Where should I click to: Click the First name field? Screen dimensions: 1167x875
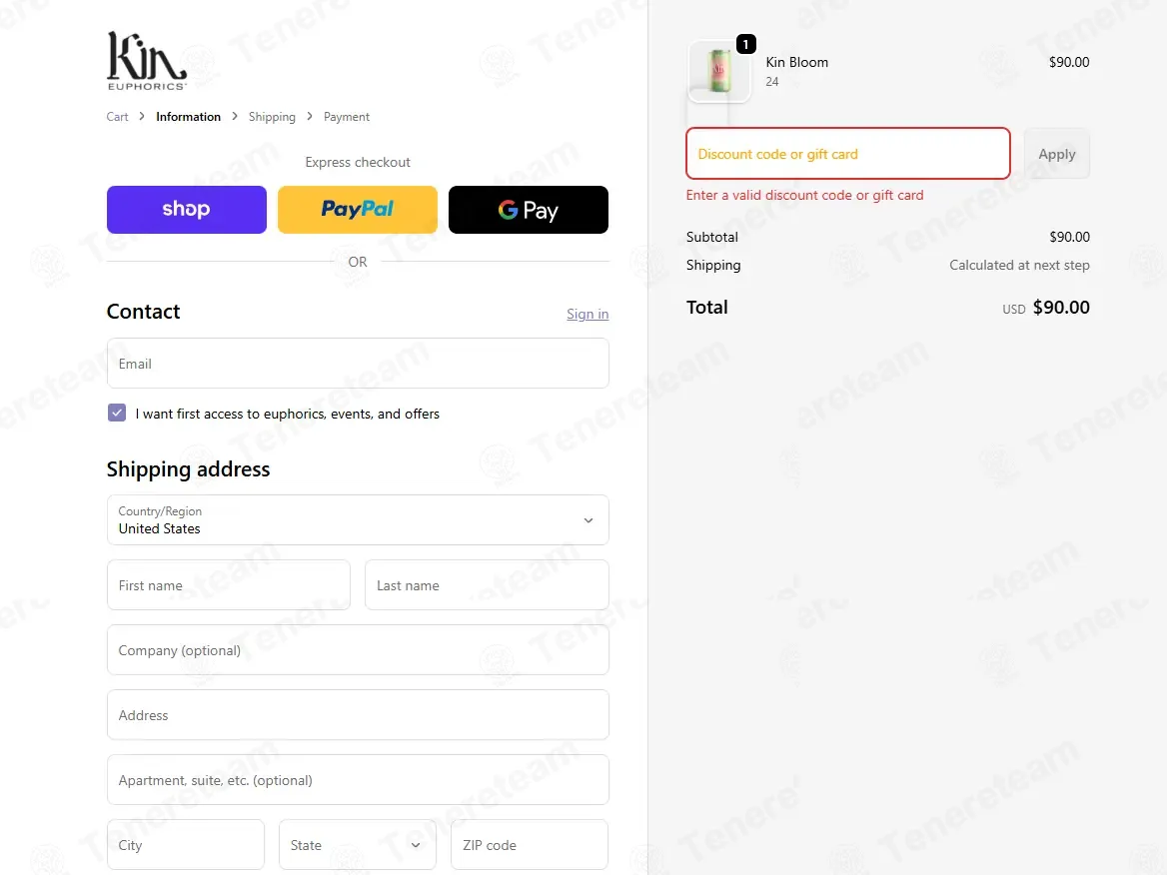(229, 584)
